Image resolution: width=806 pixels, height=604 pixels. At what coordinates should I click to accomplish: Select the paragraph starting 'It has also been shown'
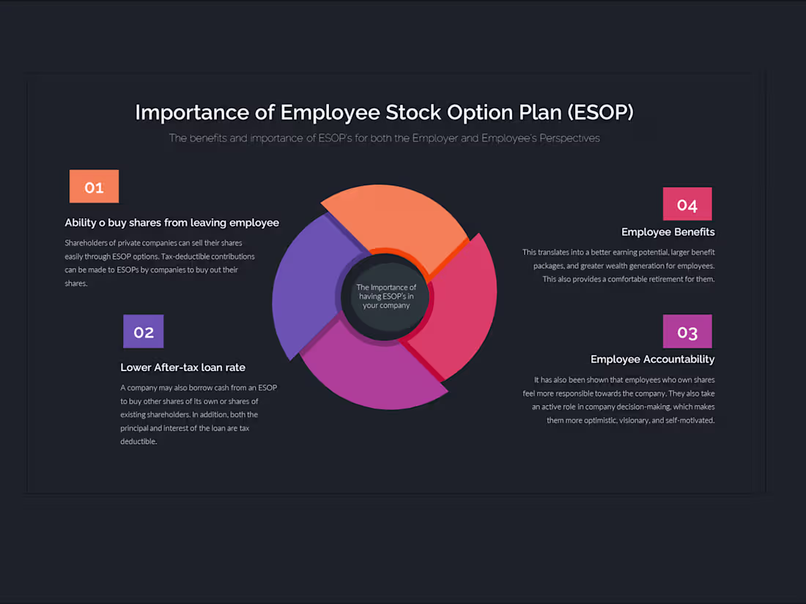point(623,400)
